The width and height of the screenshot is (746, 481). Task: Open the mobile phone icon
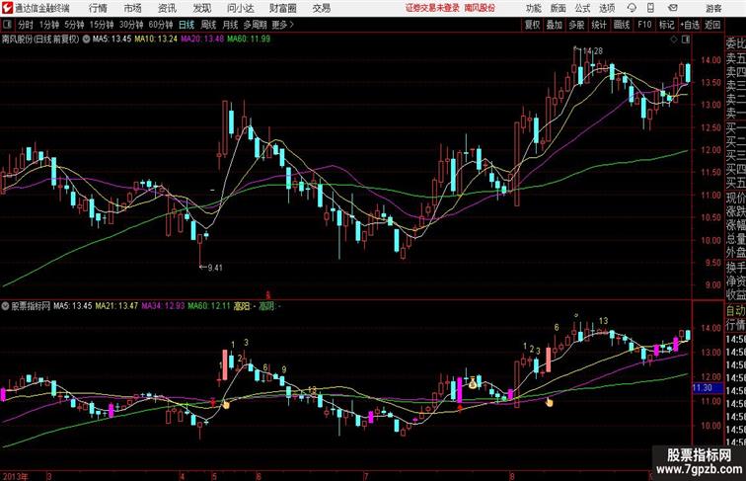651,8
